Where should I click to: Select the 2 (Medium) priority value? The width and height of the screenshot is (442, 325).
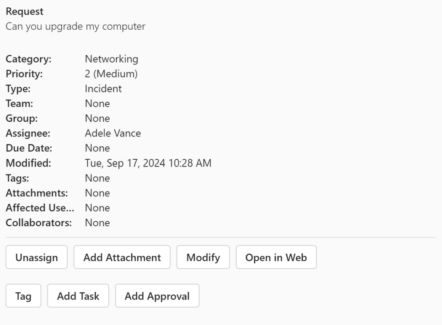pos(111,74)
